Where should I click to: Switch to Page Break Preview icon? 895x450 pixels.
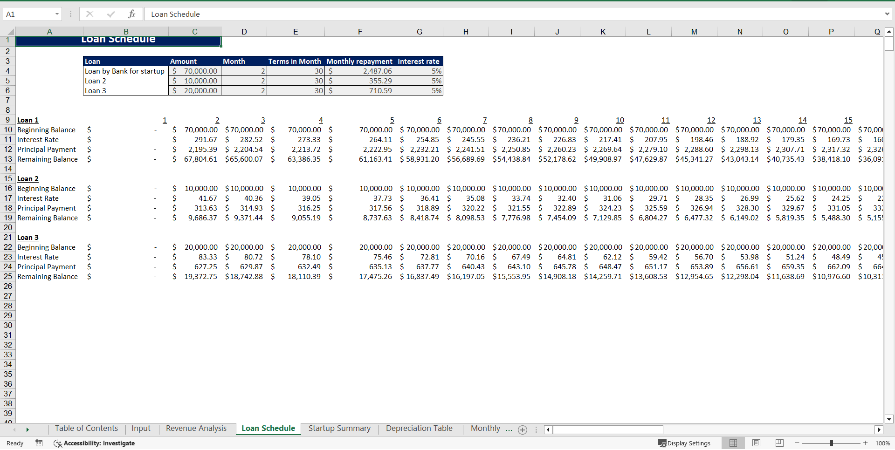pos(779,443)
